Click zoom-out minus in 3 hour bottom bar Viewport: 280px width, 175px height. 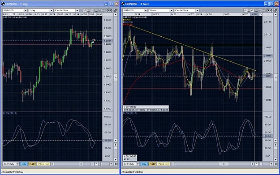coord(257,164)
